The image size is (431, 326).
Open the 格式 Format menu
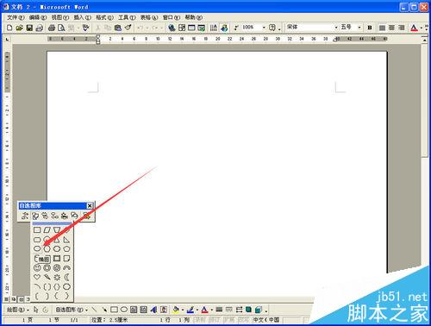[x=104, y=17]
